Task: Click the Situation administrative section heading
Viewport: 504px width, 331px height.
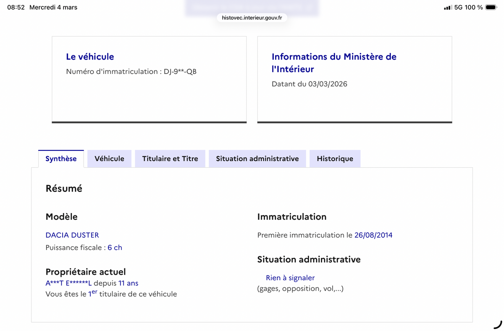Action: click(309, 260)
